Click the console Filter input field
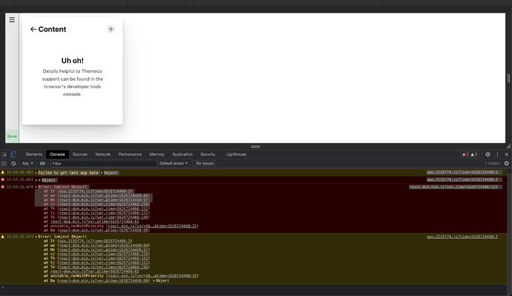The image size is (512, 296). click(x=103, y=163)
